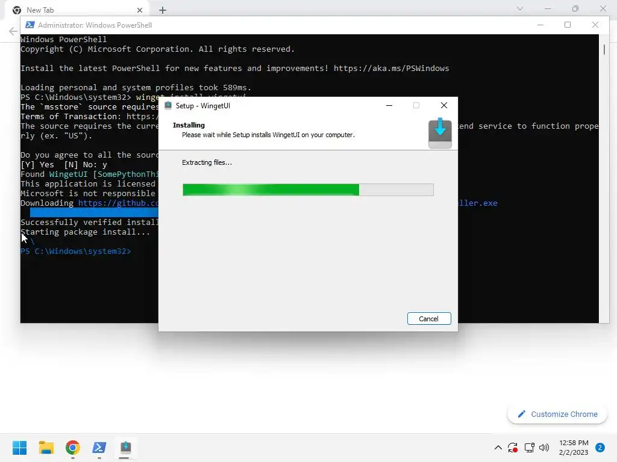617x462 pixels.
Task: Switch to PowerShell from taskbar
Action: coord(99,448)
